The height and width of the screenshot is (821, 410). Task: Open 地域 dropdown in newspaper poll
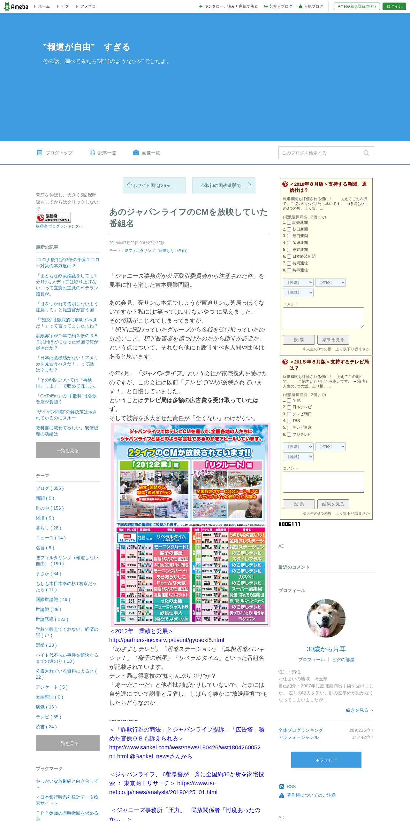click(298, 293)
